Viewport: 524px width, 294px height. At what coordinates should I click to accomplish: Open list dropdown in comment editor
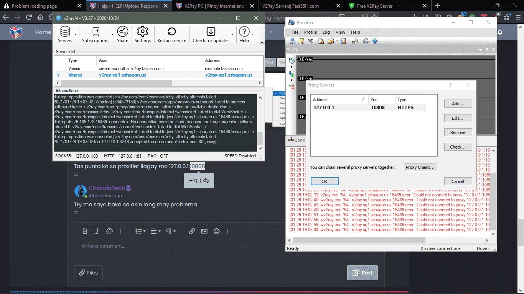141,231
